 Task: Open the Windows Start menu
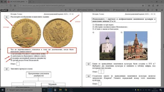coord(2,90)
